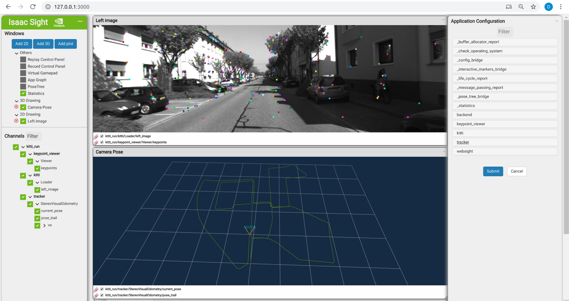
Task: Open color editor with eraser icon beside current_pose
Action: click(x=96, y=289)
